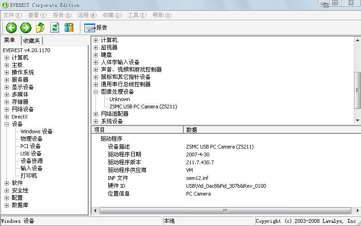361x226 pixels.
Task: Expand 鼠标和其它指针设备 node
Action: pyautogui.click(x=96, y=77)
